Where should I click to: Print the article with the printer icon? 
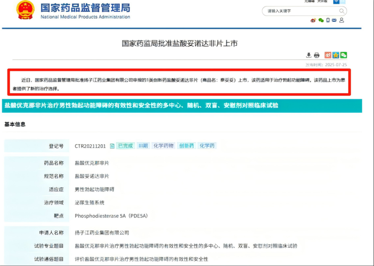[316, 55]
